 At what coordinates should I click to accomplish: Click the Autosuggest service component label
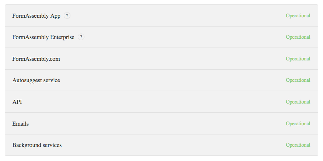36,80
